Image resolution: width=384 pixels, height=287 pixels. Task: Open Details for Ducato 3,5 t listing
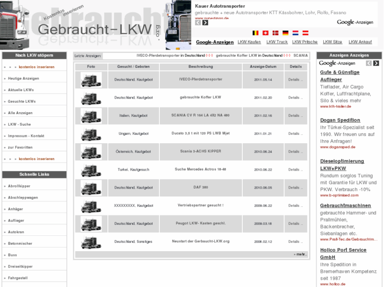point(295,134)
